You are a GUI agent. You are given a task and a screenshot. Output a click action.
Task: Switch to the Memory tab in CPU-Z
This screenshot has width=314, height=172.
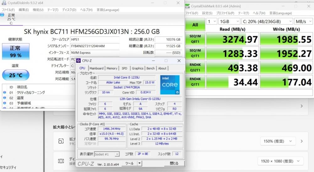[x=112, y=68]
